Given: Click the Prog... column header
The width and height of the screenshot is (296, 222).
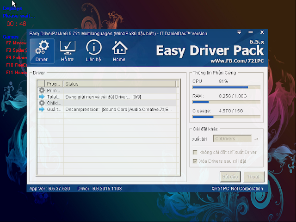Looking at the screenshot, I should click(x=54, y=84).
